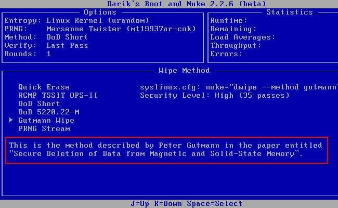Image resolution: width=338 pixels, height=208 pixels.
Task: Click the "Secure Deletion of Data" paper title line
Action: click(156, 154)
